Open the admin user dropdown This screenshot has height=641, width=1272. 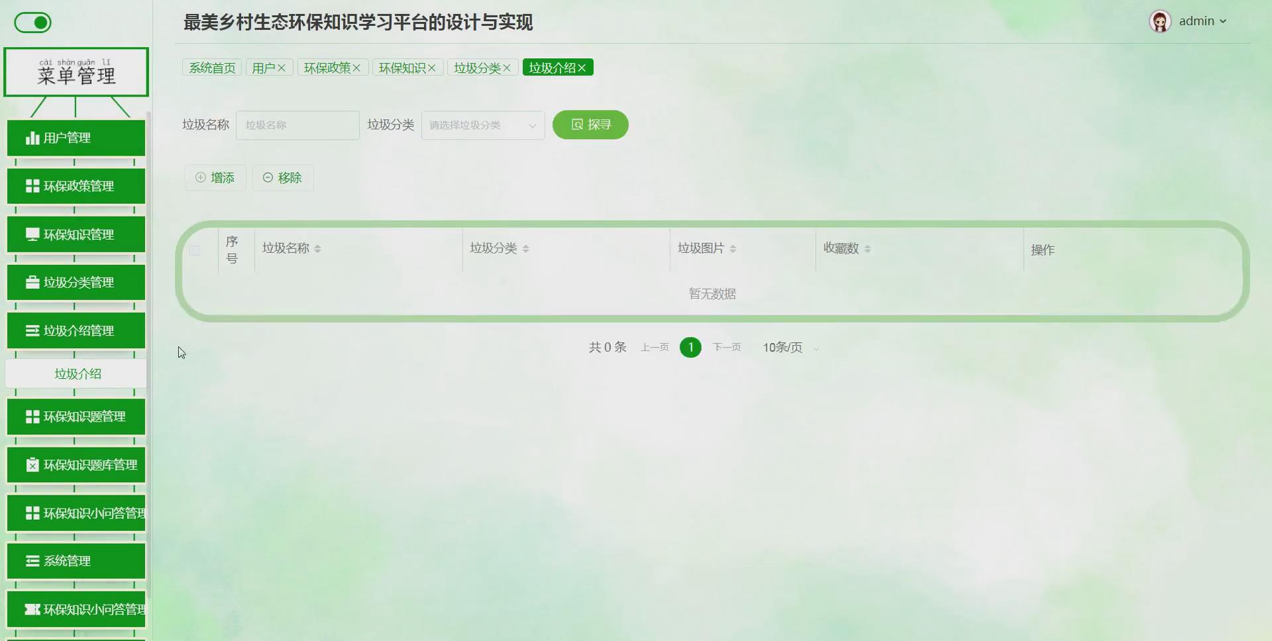click(1202, 21)
